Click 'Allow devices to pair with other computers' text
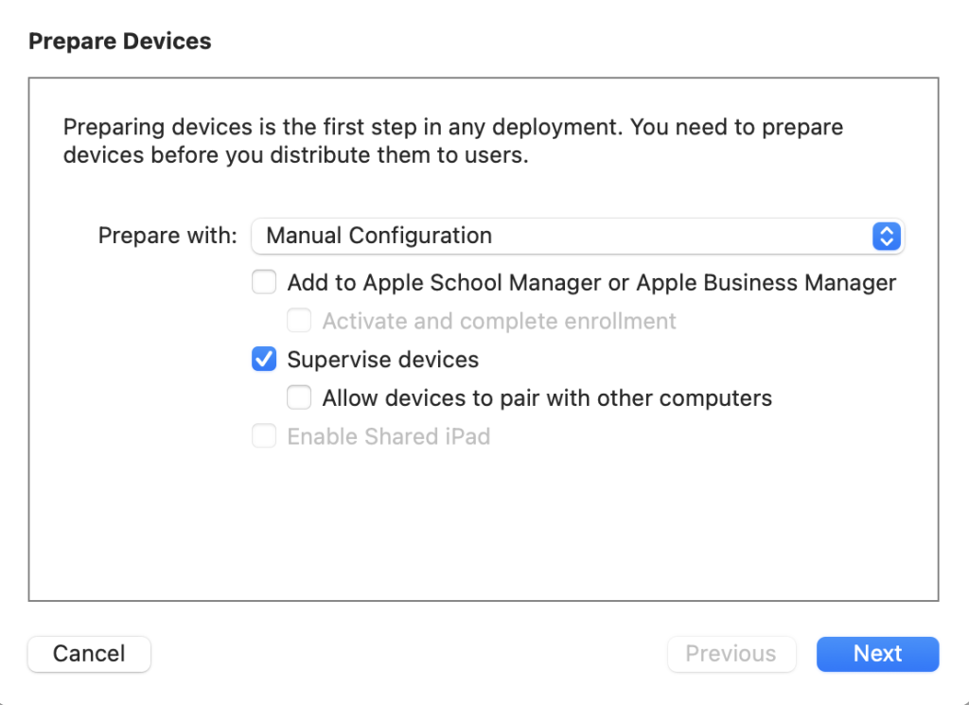The height and width of the screenshot is (705, 969). 547,397
